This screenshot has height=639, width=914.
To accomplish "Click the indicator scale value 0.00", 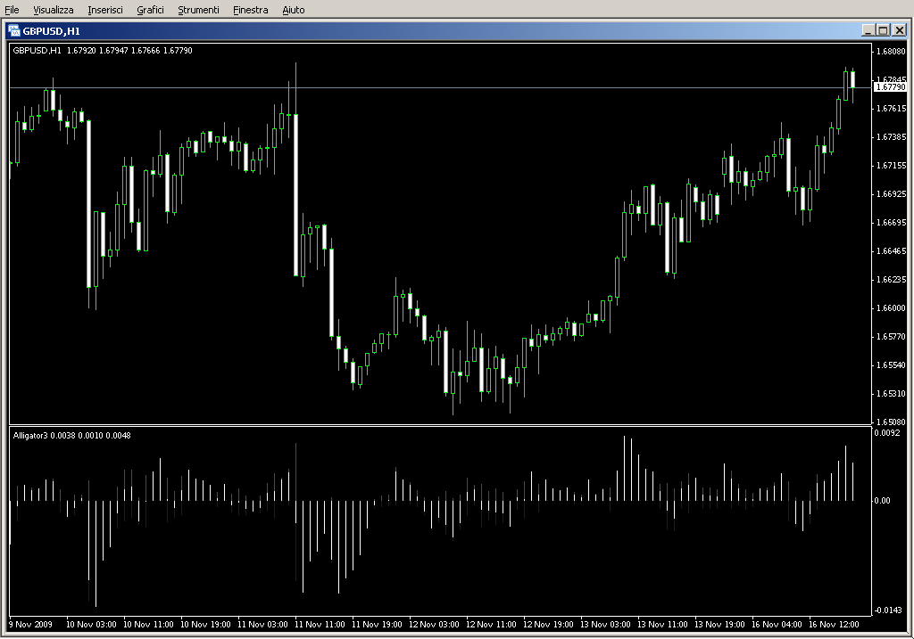I will click(x=882, y=501).
